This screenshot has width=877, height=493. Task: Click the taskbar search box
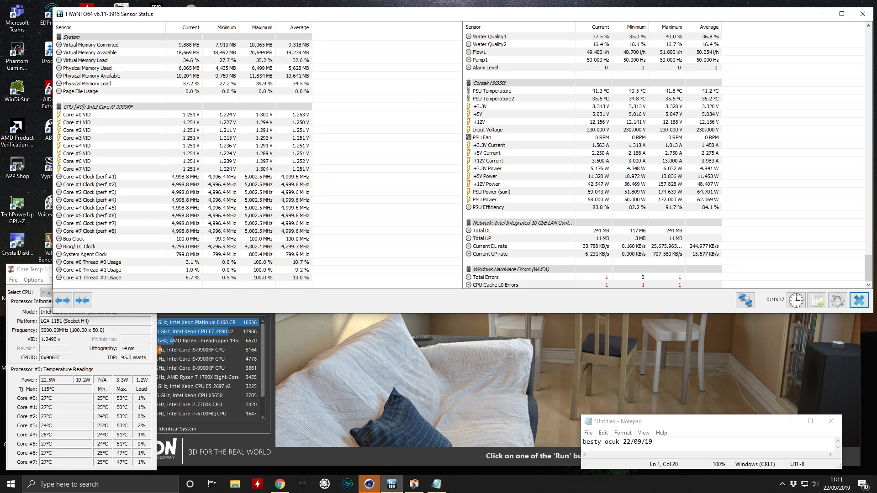(x=100, y=484)
